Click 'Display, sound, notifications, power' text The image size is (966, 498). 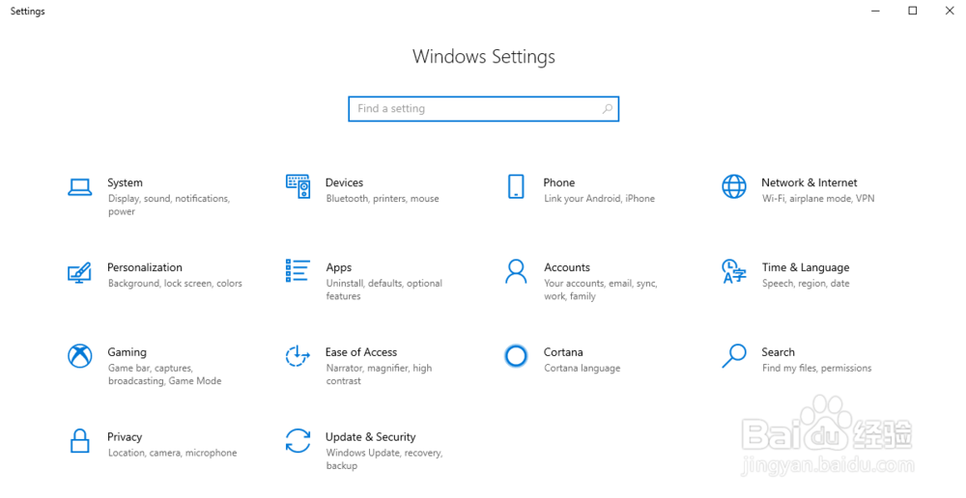(169, 205)
